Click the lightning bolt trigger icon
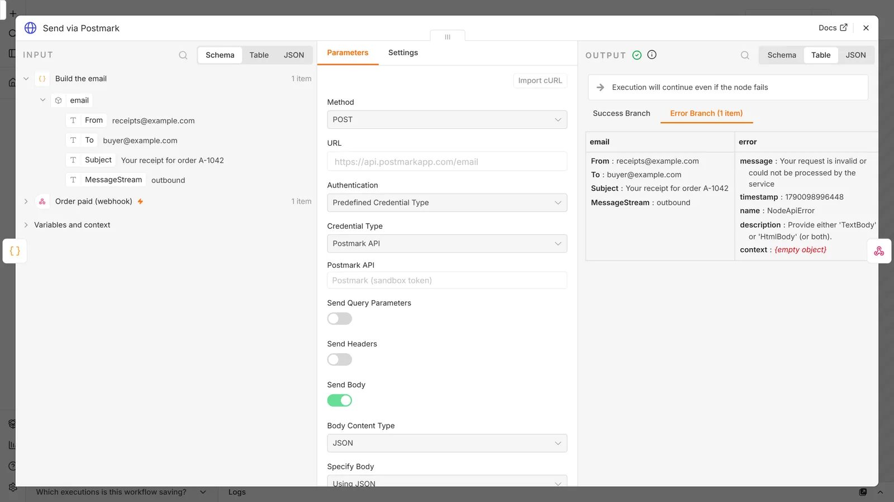 click(x=140, y=201)
